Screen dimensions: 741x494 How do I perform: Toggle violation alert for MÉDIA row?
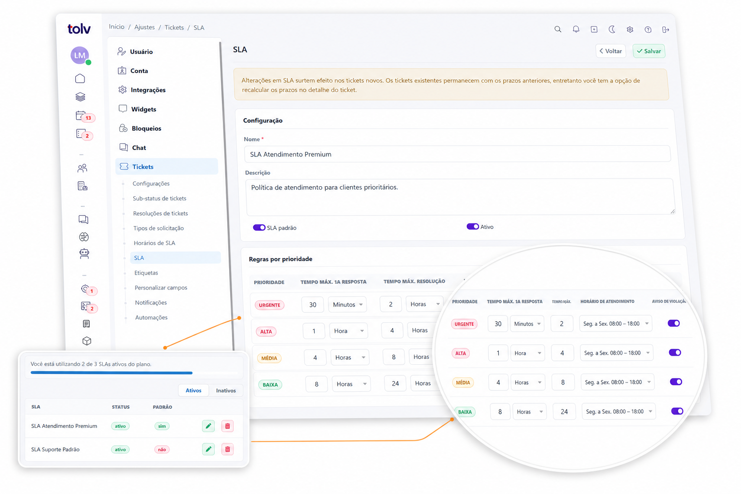[x=676, y=382]
